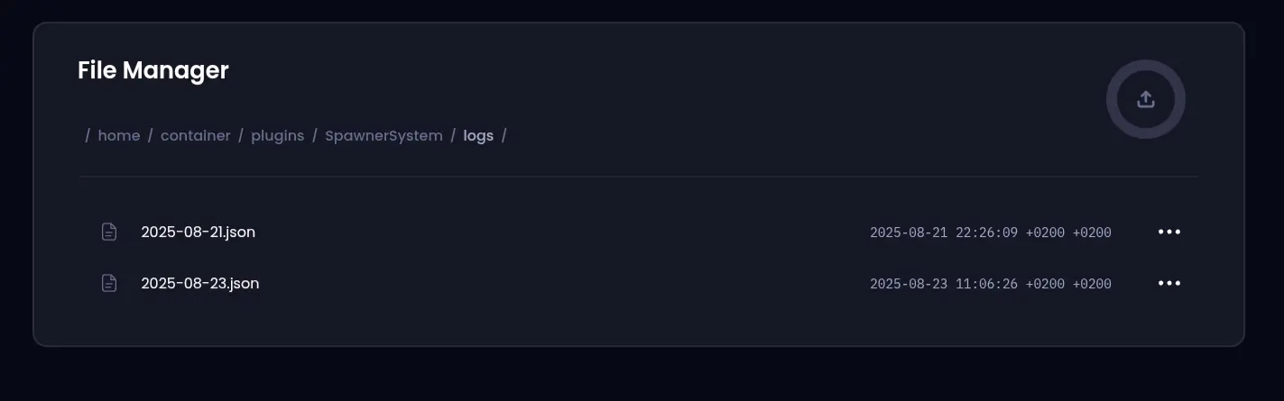Open the 2025-08-23.json log file
The width and height of the screenshot is (1284, 401).
(x=199, y=284)
